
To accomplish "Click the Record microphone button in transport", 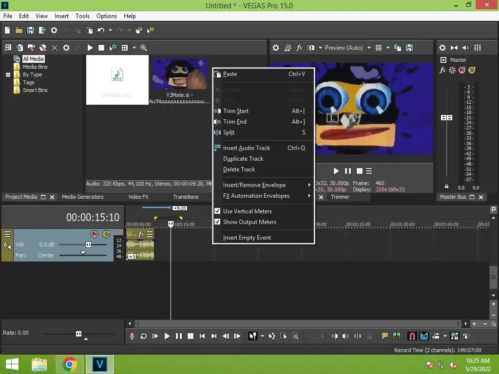I will [x=132, y=336].
